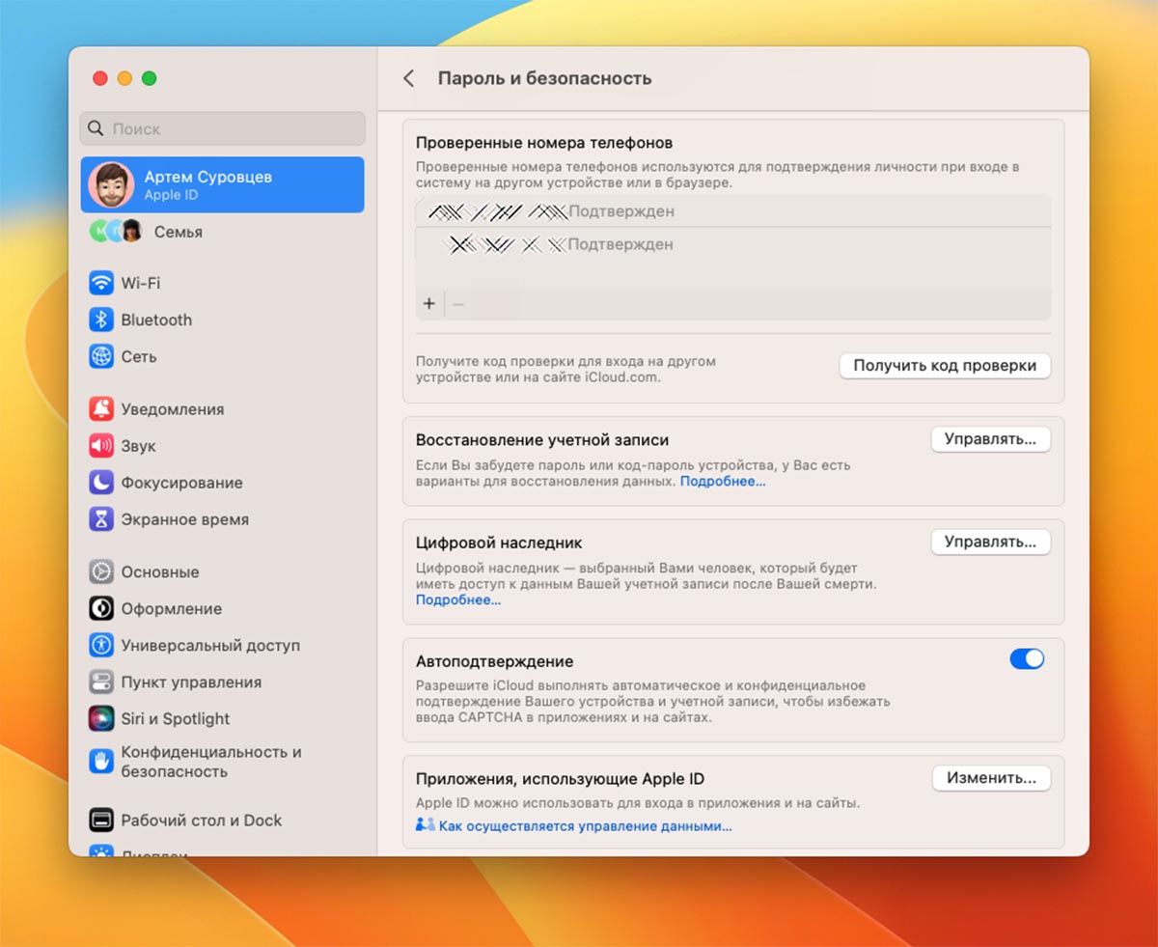Click the yellow minimize window button
Viewport: 1158px width, 947px height.
[124, 78]
